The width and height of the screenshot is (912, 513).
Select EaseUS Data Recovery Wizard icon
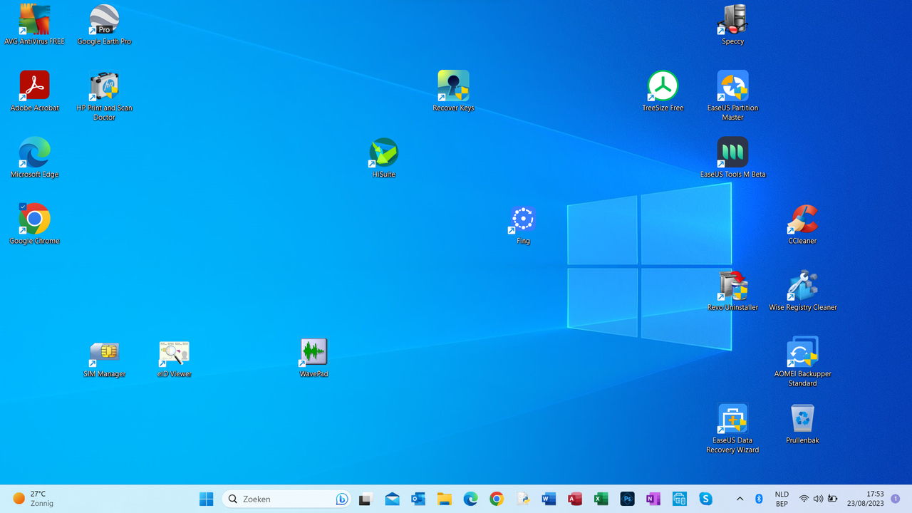pos(732,427)
